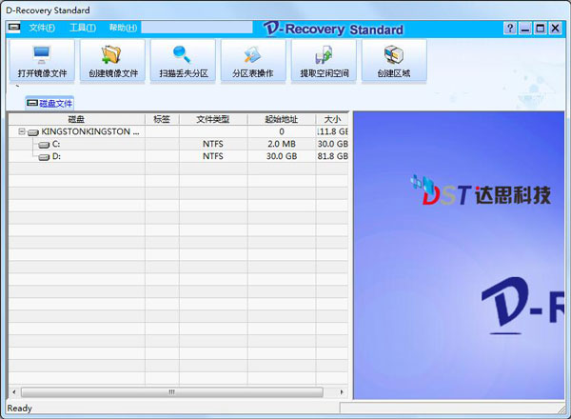Click the NTFS cell in C: row

pos(213,144)
